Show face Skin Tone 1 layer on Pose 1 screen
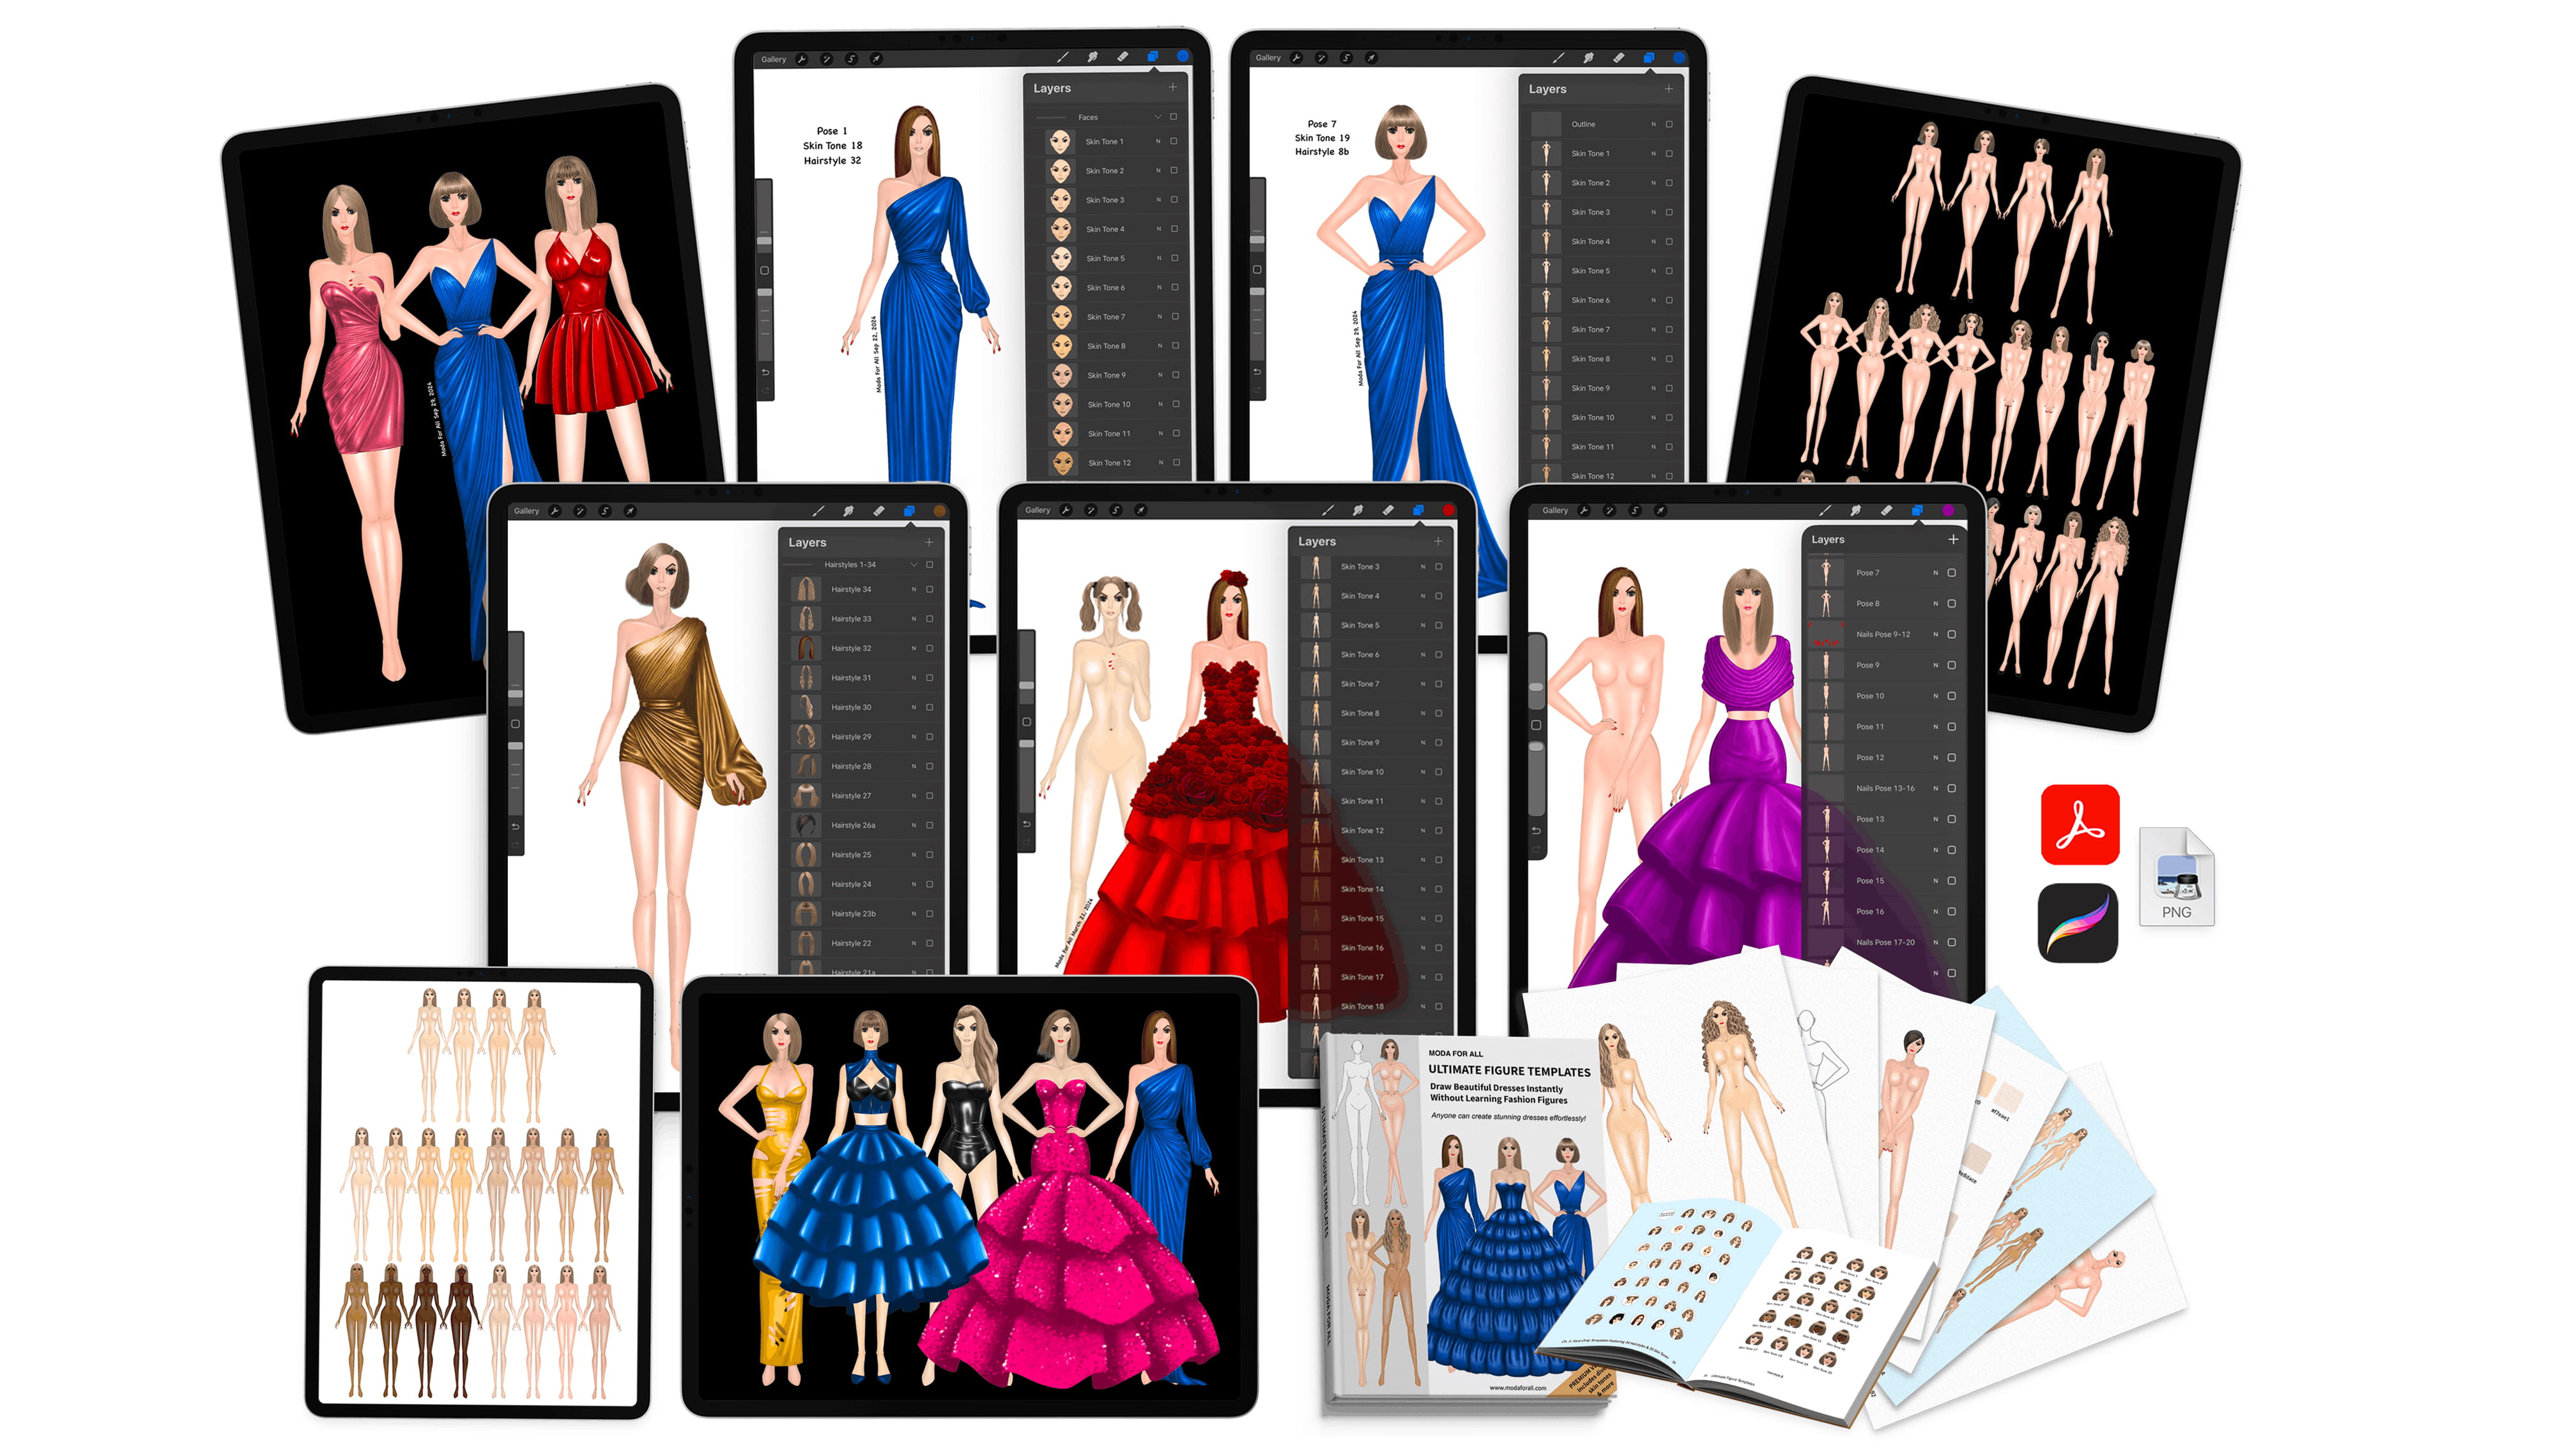Image resolution: width=2576 pixels, height=1449 pixels. point(1174,142)
